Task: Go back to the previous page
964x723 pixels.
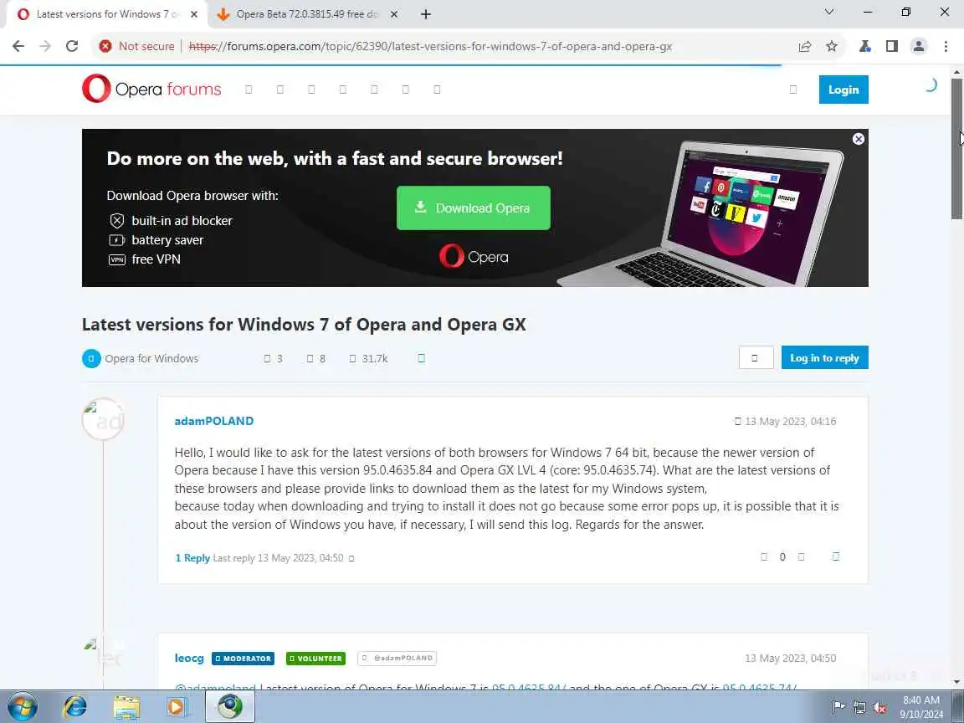Action: 18,46
